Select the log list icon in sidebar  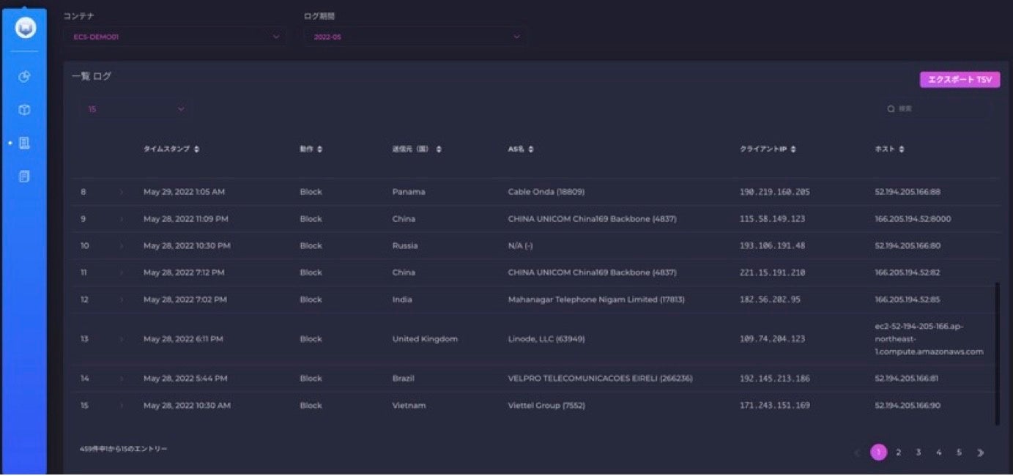24,144
